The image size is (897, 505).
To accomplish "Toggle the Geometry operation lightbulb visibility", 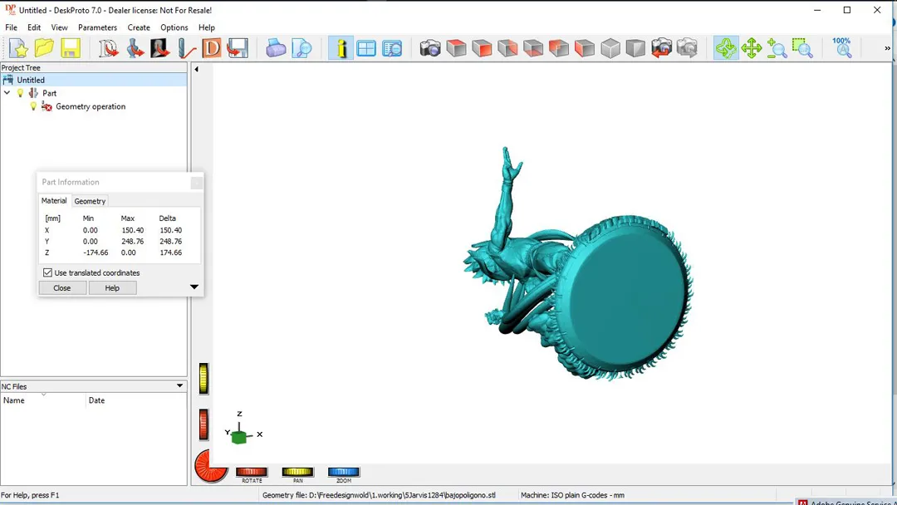I will click(x=33, y=106).
